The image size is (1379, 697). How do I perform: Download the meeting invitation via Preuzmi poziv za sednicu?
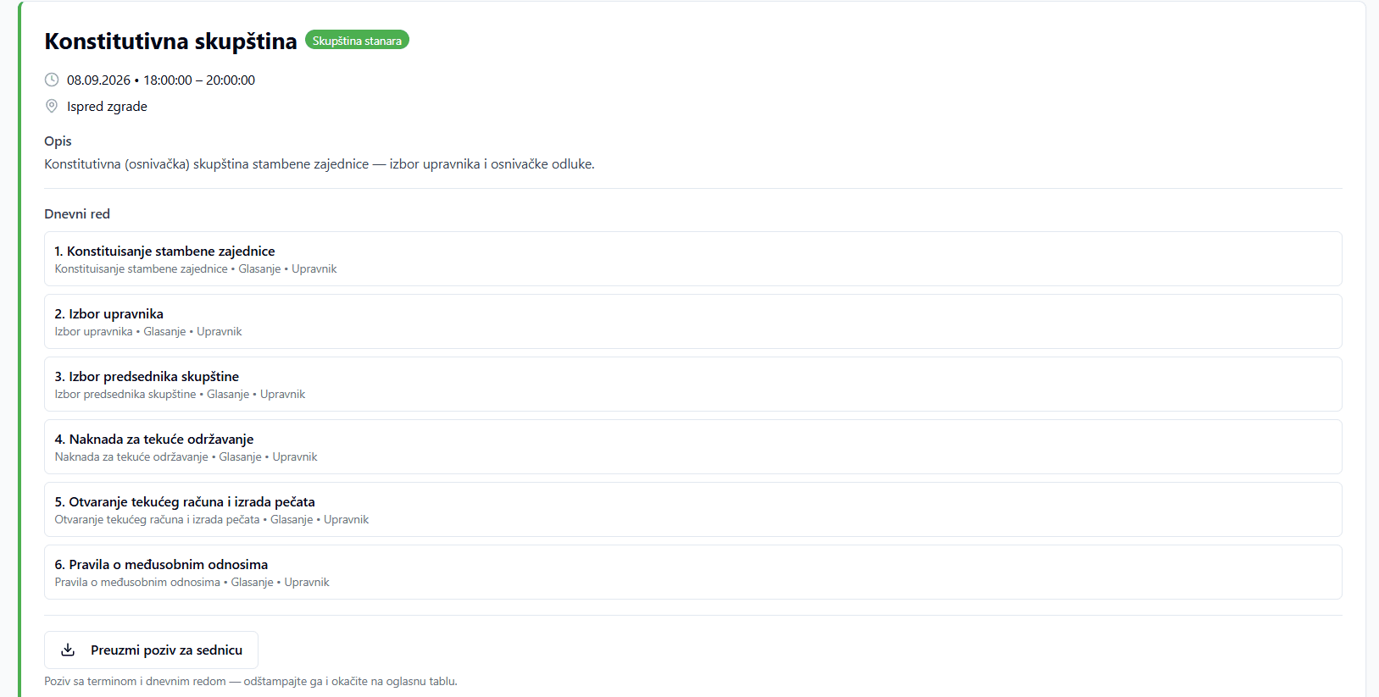click(x=151, y=650)
